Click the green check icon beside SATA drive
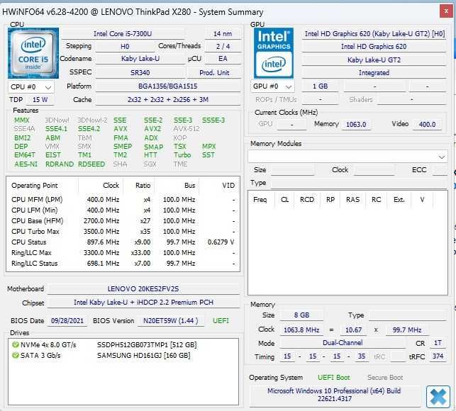The width and height of the screenshot is (456, 411). click(15, 355)
